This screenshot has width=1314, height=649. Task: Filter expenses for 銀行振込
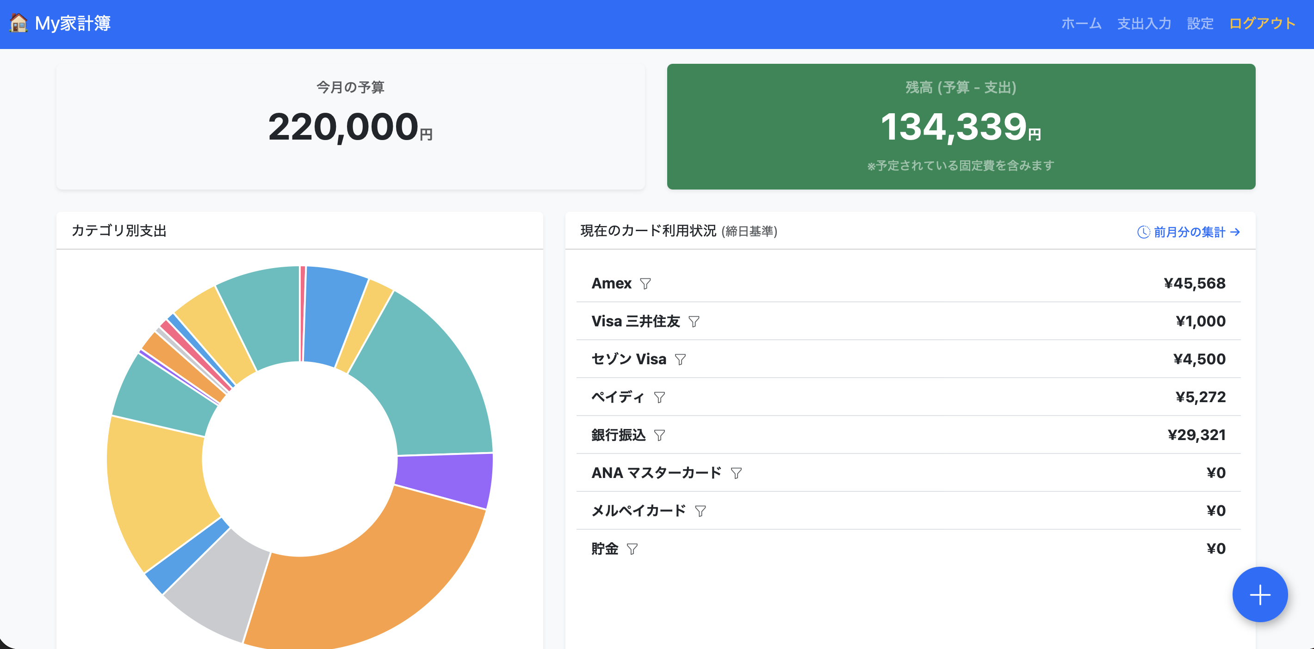tap(661, 435)
